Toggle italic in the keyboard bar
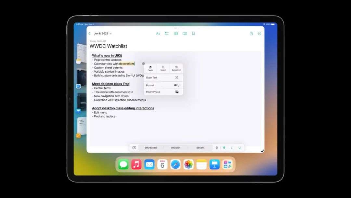This screenshot has width=351, height=198. click(x=232, y=148)
